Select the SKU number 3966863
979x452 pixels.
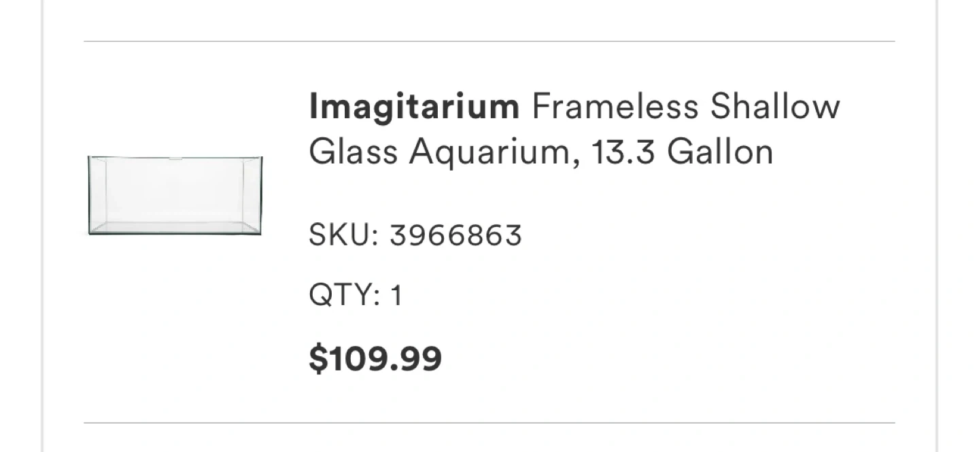pos(456,235)
